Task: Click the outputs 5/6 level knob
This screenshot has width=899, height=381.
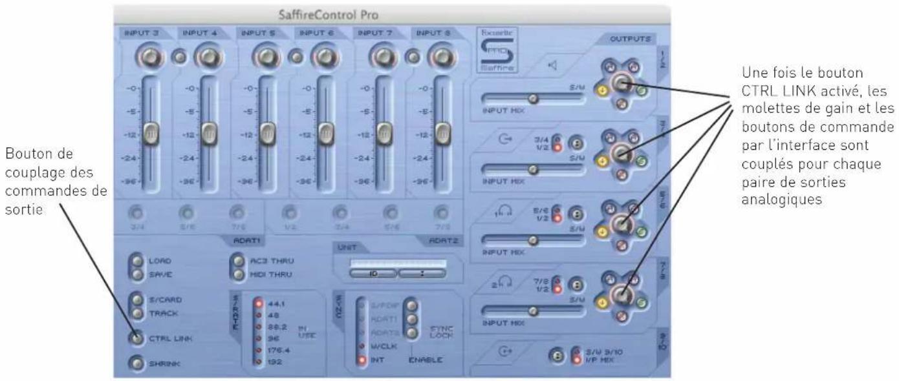Action: click(x=622, y=223)
